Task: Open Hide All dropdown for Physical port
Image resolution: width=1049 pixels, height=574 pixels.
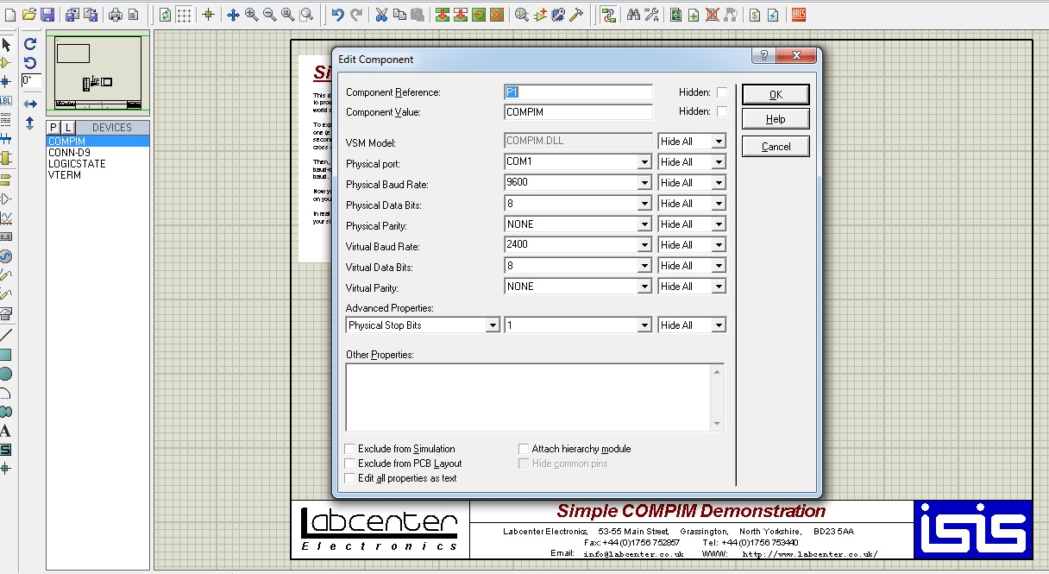Action: tap(719, 162)
